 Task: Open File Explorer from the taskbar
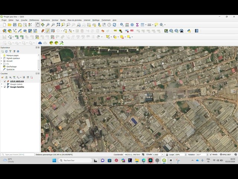click(x=137, y=160)
